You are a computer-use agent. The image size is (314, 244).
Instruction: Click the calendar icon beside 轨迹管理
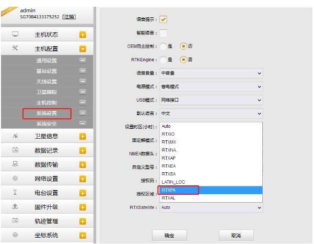tap(15, 220)
